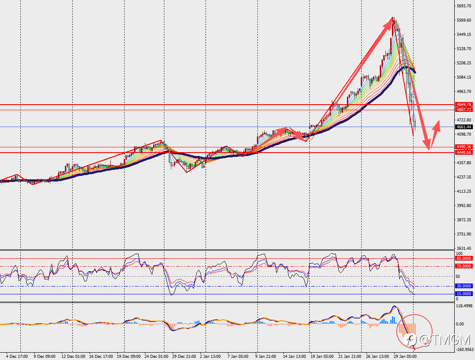Select the 4722.80 price scale value

pos(464,120)
